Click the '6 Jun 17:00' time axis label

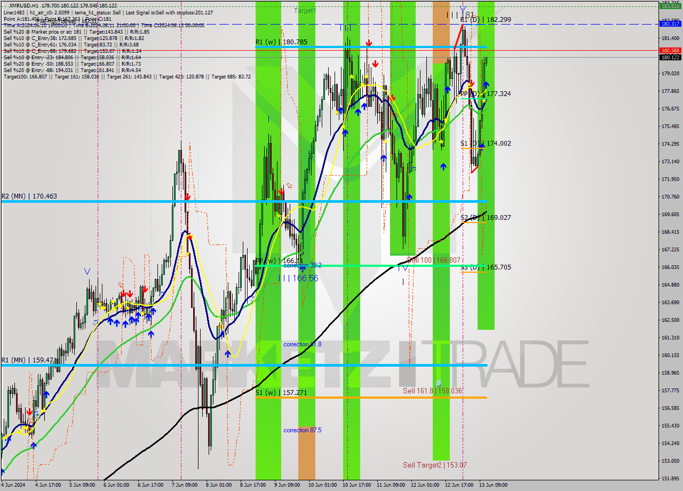(150, 485)
